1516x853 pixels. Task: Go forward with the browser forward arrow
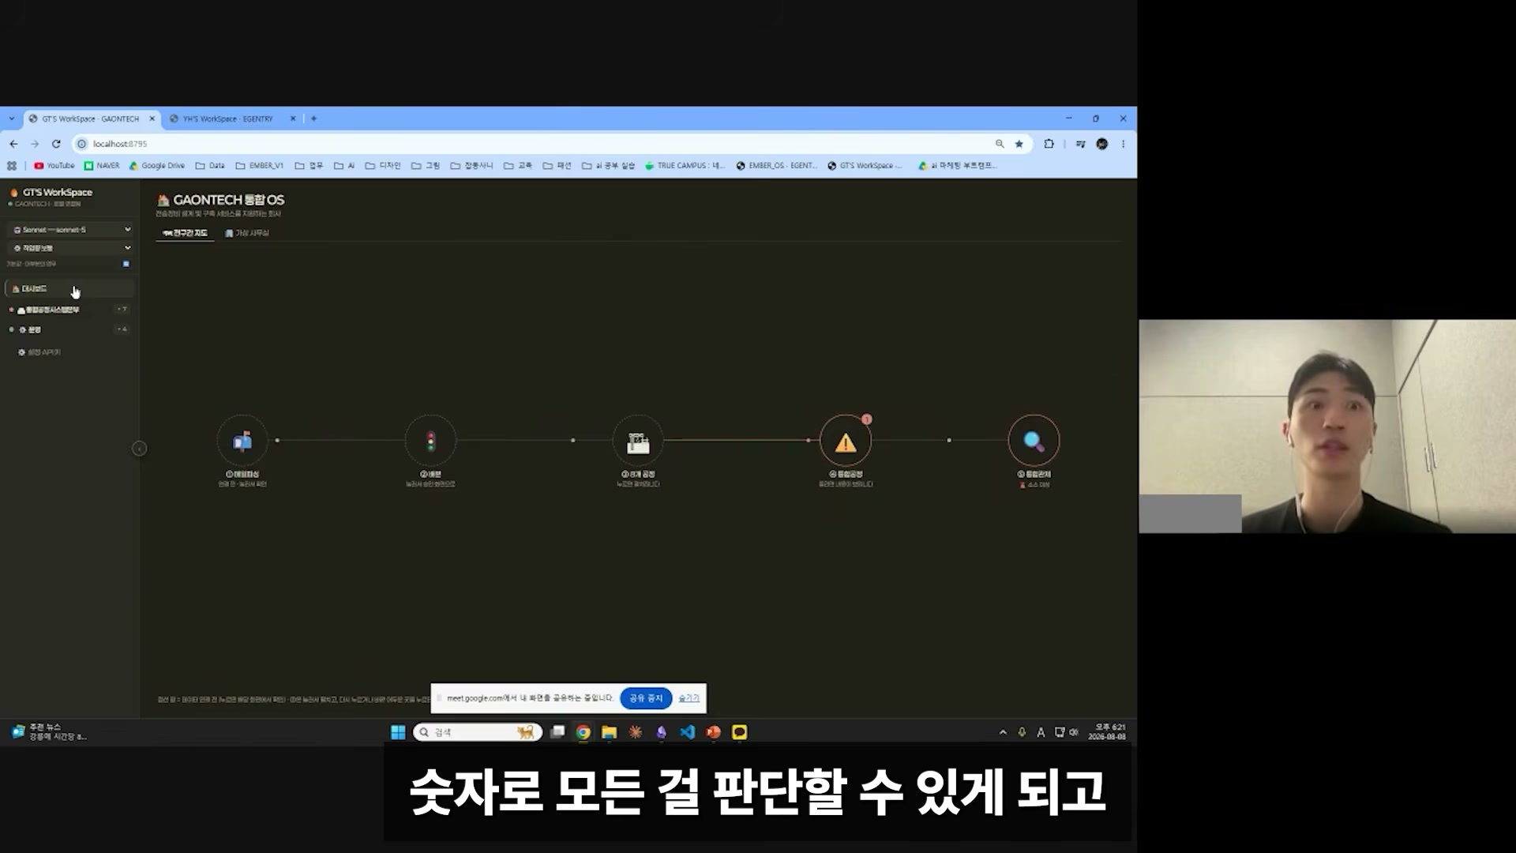click(x=35, y=144)
